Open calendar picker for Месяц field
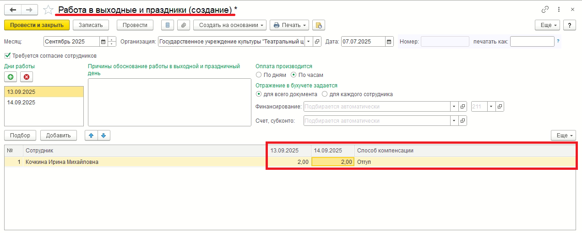Image resolution: width=582 pixels, height=233 pixels. (103, 42)
